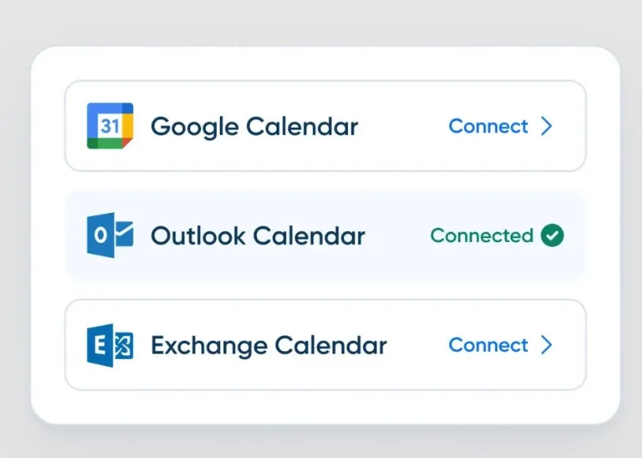Select the Outlook Calendar label text
This screenshot has width=642, height=458.
pos(258,236)
